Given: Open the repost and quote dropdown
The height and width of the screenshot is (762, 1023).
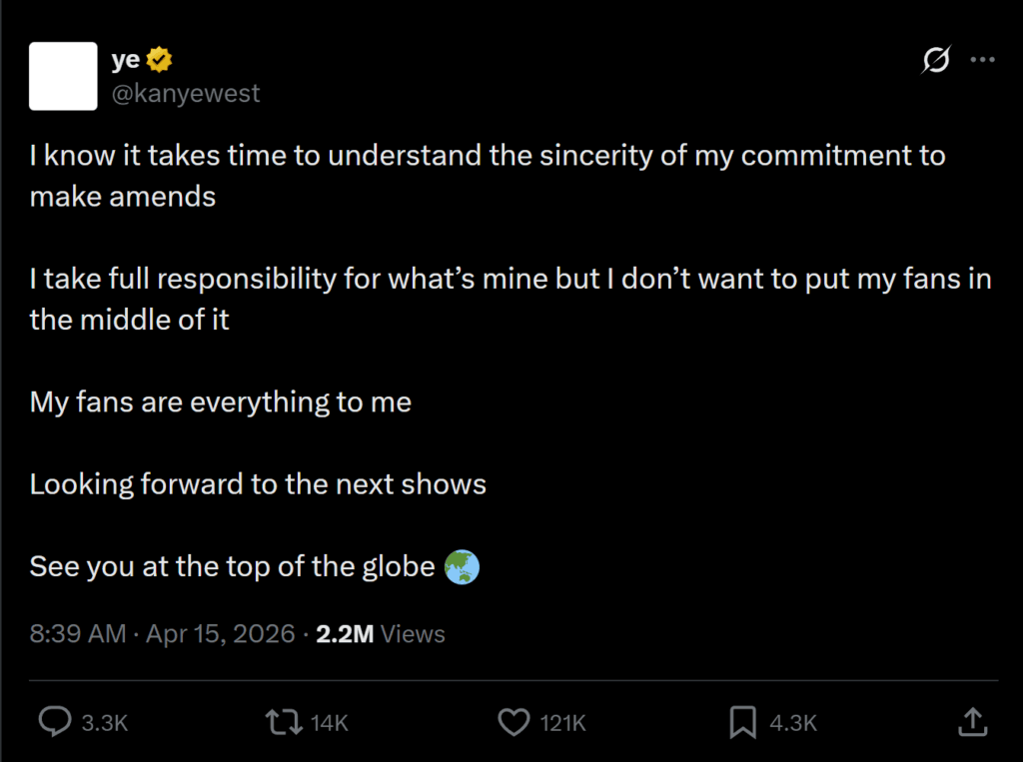Looking at the screenshot, I should pyautogui.click(x=285, y=721).
